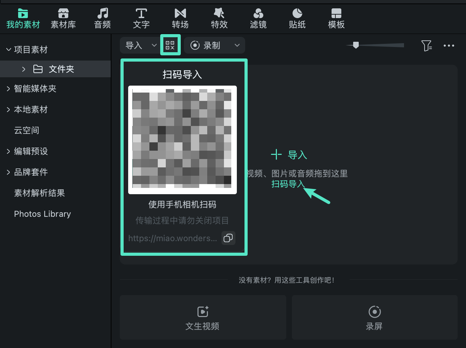Expand the 编辑预设 section
466x348 pixels.
8,151
